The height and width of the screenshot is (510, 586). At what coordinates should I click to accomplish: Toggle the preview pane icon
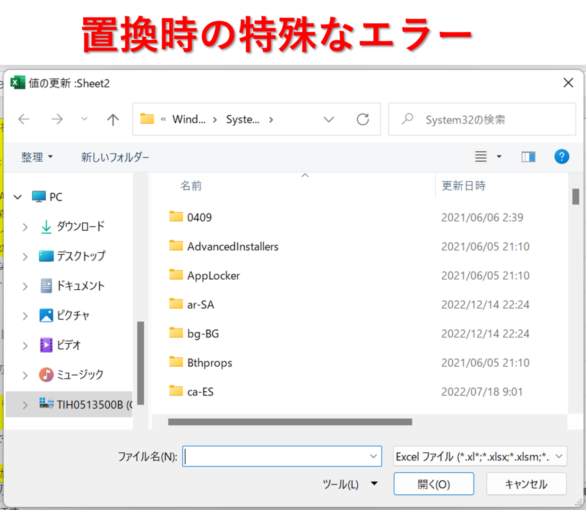point(528,156)
